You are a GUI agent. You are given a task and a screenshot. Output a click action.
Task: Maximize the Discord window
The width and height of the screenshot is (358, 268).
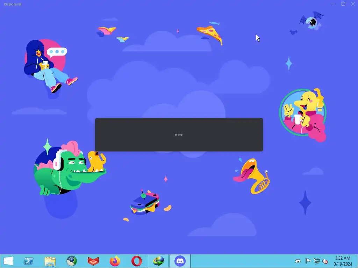343,4
